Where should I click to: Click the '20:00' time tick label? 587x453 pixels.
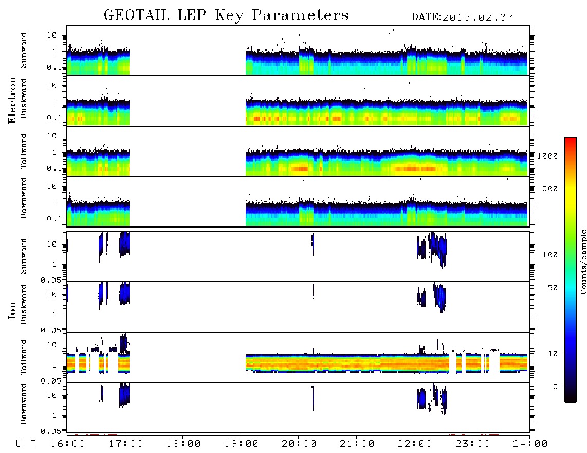[299, 444]
